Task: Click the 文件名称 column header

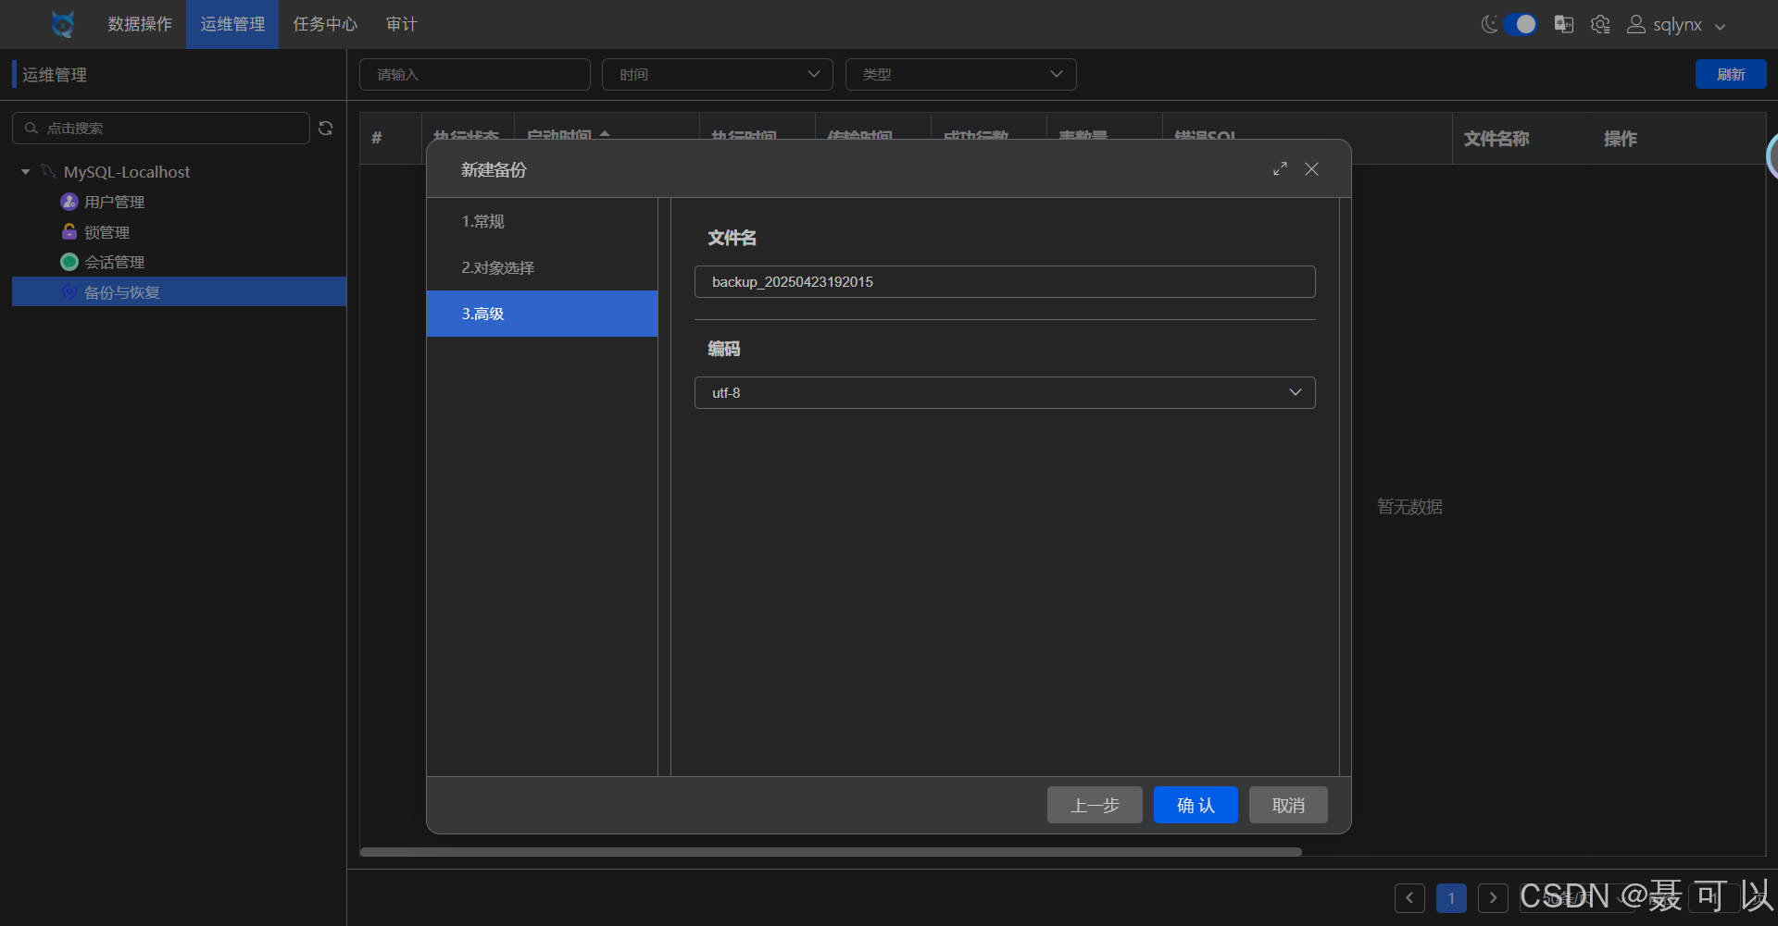Action: [1496, 139]
